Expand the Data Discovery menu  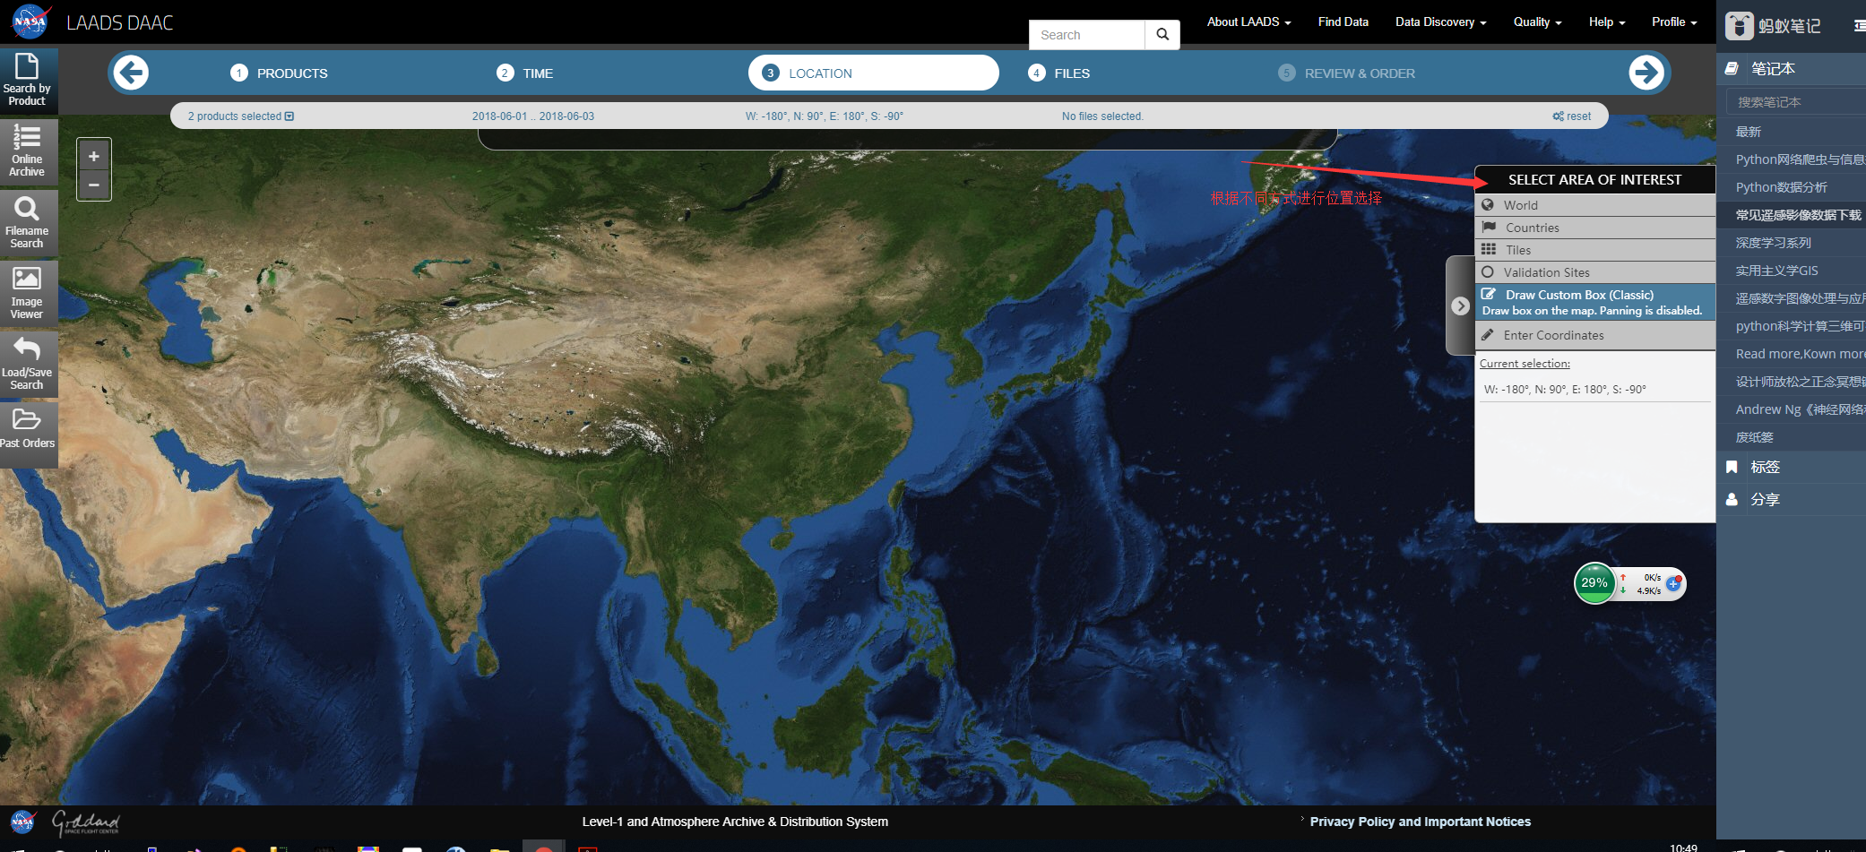pyautogui.click(x=1439, y=22)
